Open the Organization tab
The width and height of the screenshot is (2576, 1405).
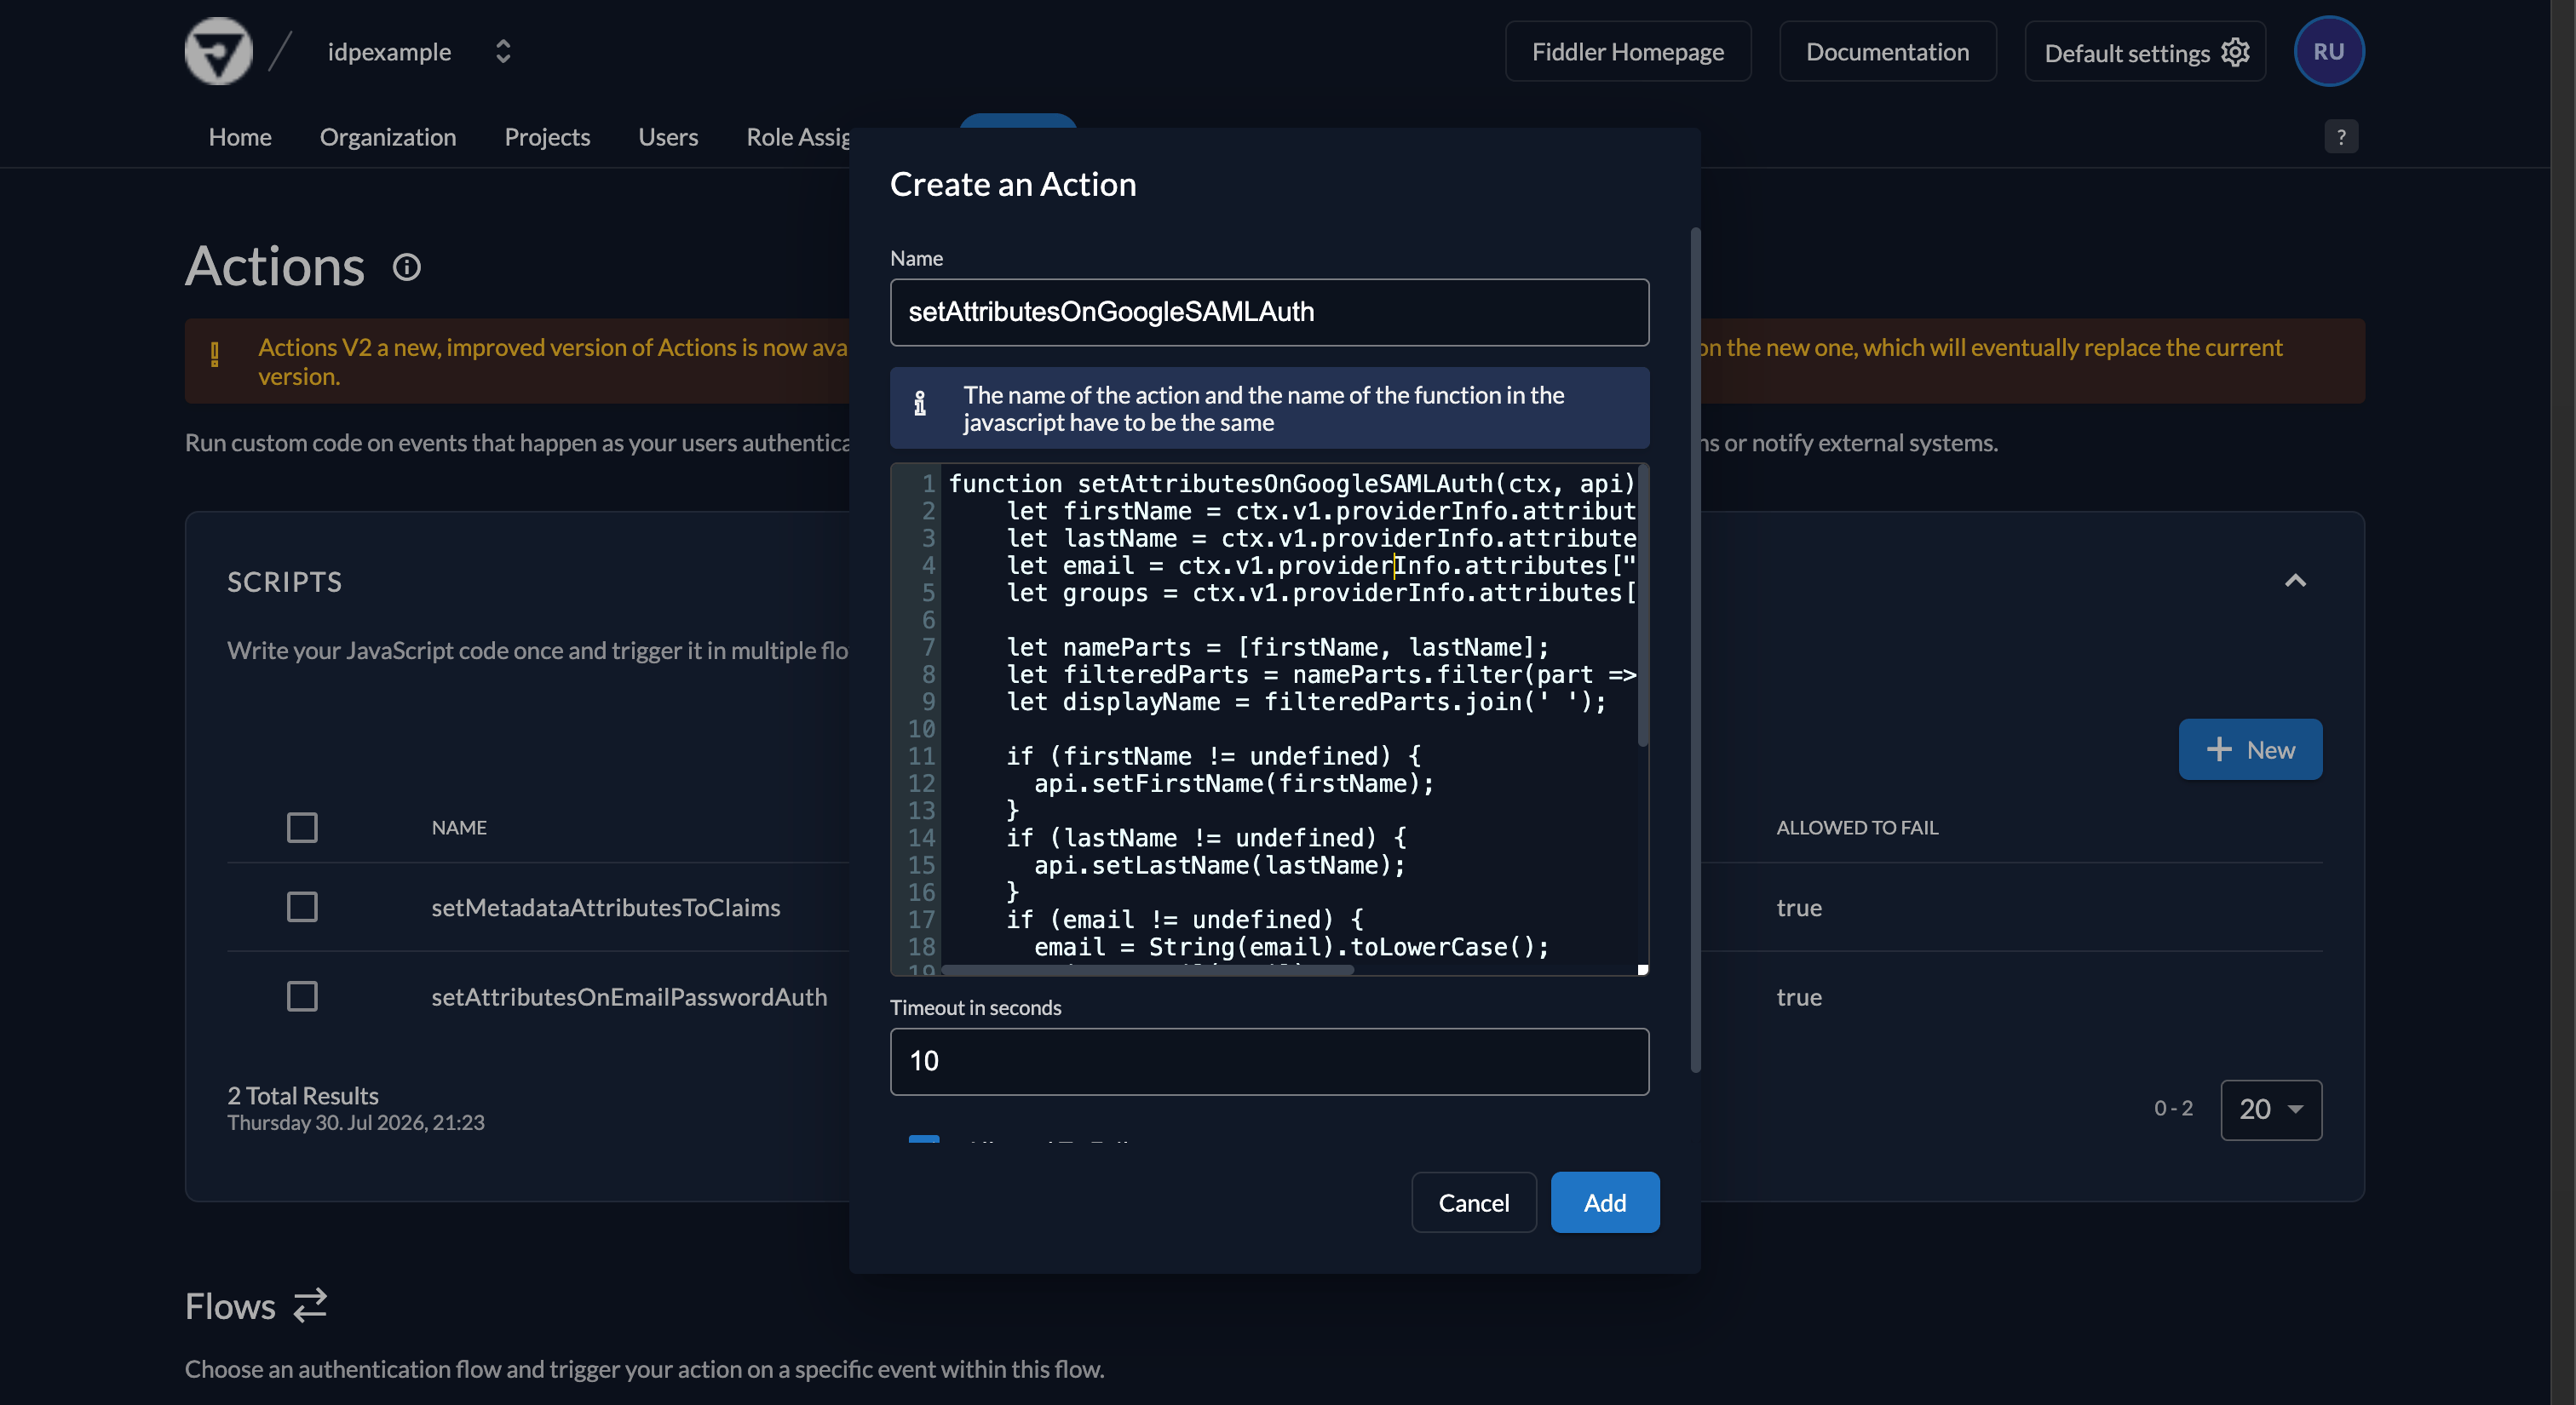coord(388,137)
